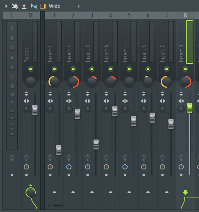Click the orange mixer layout icon
Viewport: 199px width, 212px height.
(43, 6)
